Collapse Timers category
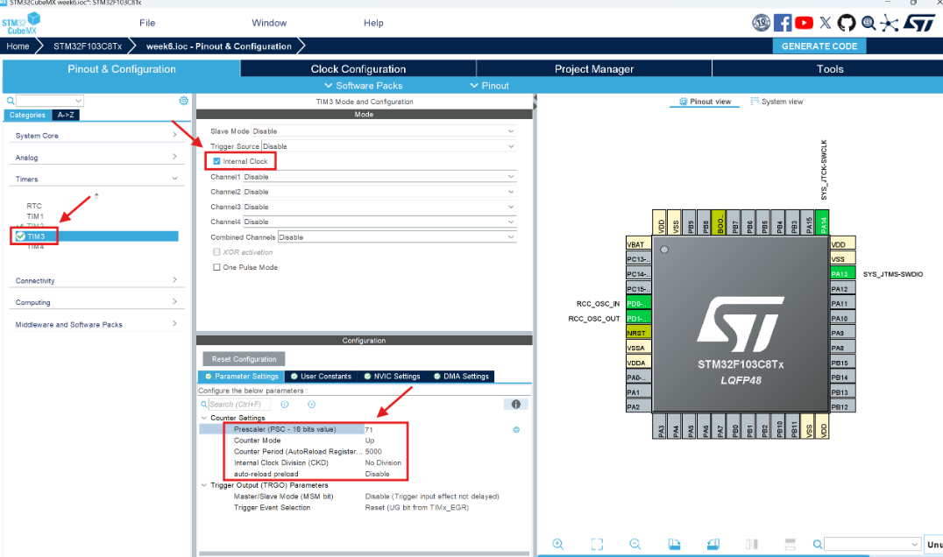This screenshot has width=943, height=557. [x=96, y=179]
